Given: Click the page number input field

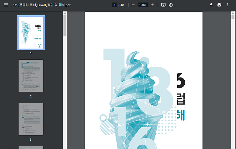Looking at the screenshot, I should tap(114, 5).
